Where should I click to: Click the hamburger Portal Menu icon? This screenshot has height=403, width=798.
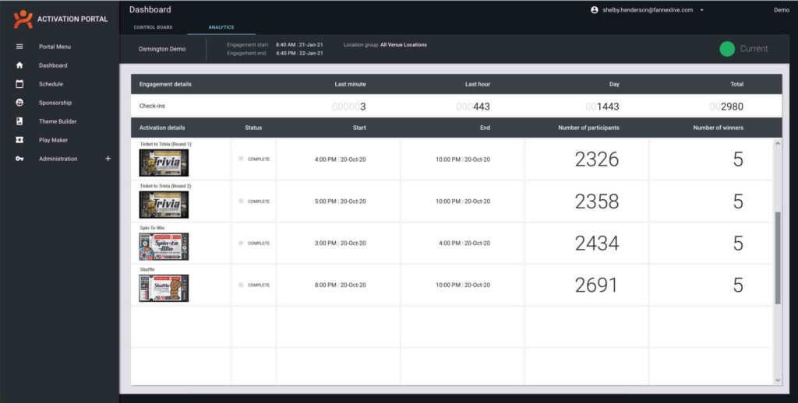coord(19,47)
